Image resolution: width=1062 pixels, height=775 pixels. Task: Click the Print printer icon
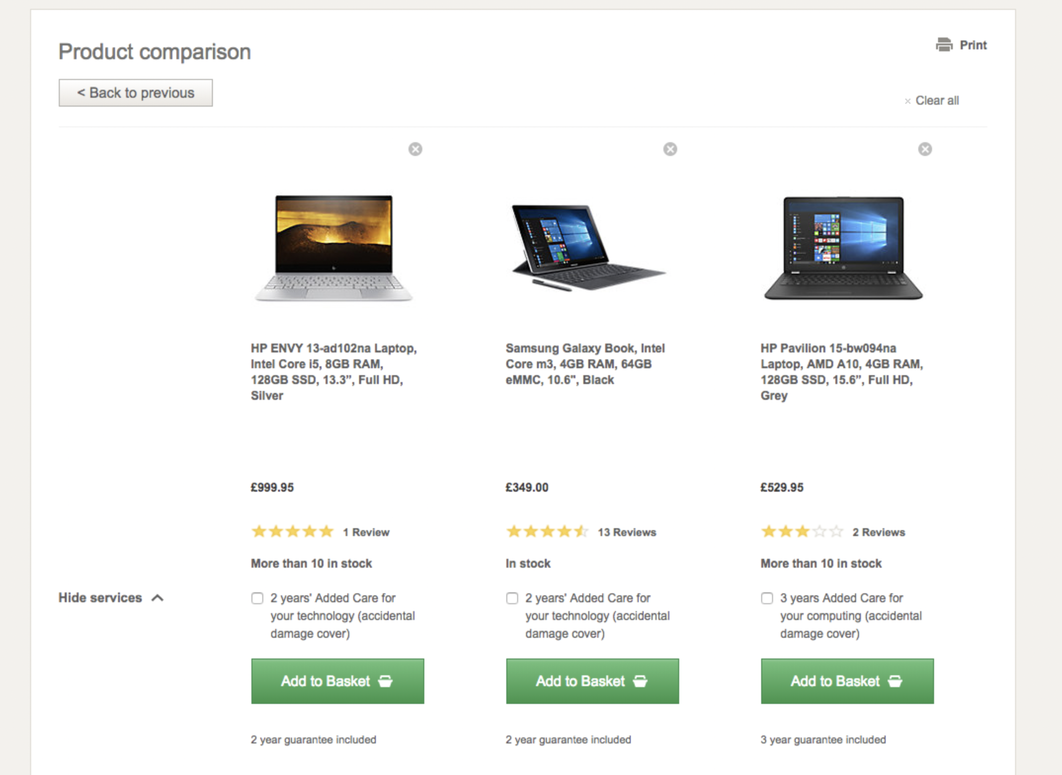point(944,45)
